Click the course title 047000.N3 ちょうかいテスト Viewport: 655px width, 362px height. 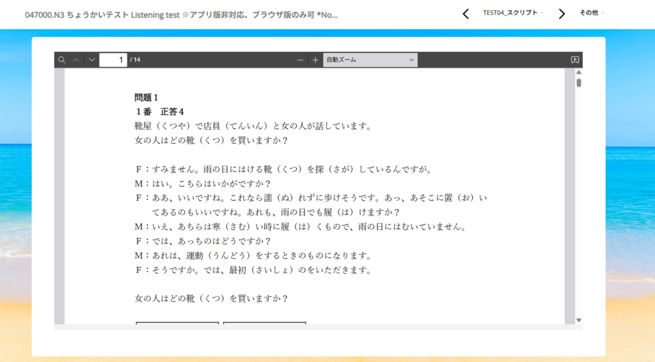181,15
